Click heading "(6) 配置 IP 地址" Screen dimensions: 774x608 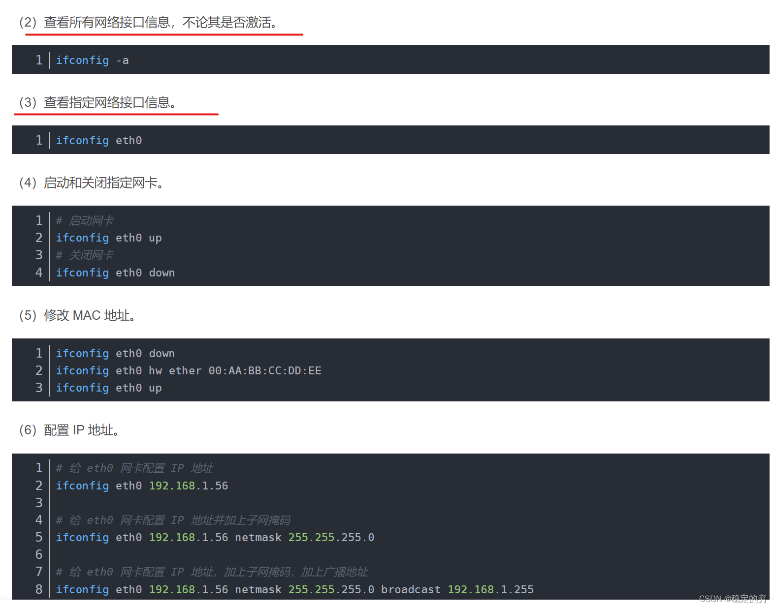[69, 430]
